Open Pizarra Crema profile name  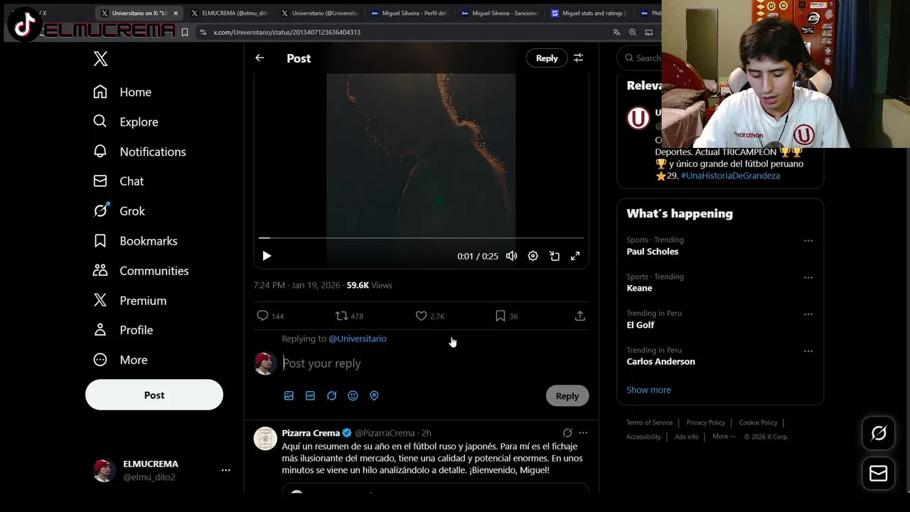point(311,432)
